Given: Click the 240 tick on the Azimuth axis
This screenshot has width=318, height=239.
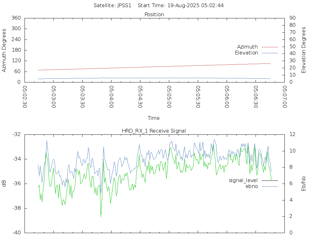Looking at the screenshot, I should (16, 40).
